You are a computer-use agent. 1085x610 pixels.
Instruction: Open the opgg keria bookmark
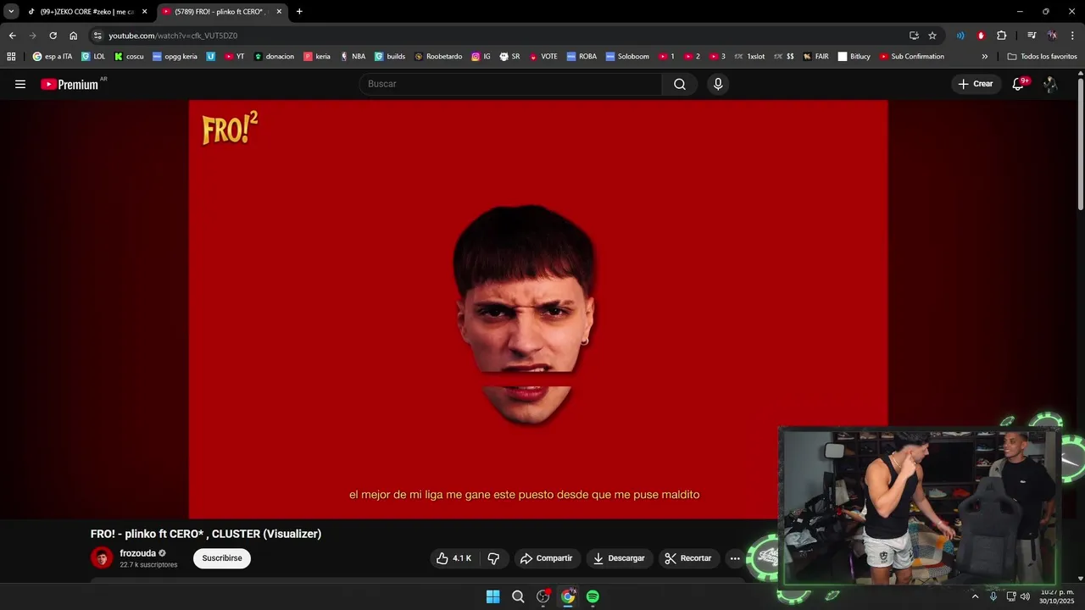click(175, 57)
